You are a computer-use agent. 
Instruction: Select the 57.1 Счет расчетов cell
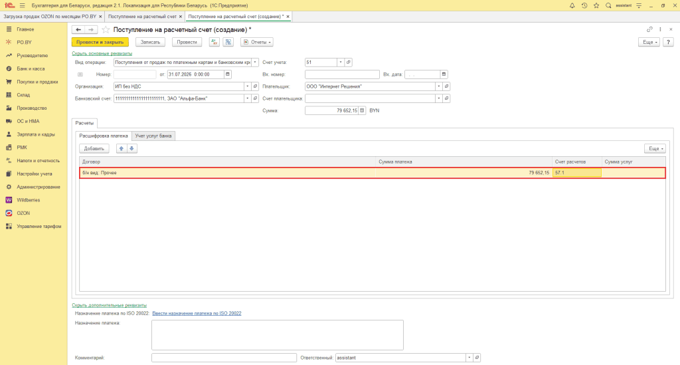[577, 173]
